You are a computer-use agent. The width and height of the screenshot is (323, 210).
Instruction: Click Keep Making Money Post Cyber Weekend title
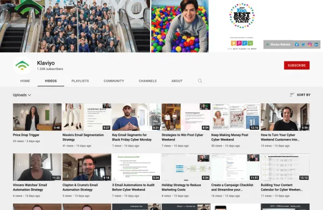coord(230,137)
